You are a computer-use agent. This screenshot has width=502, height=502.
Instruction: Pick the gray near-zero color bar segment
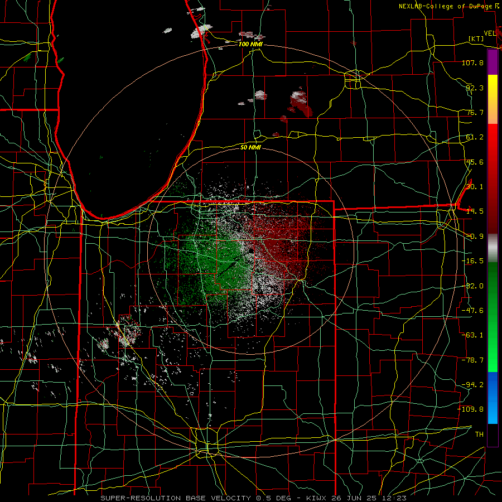[493, 247]
